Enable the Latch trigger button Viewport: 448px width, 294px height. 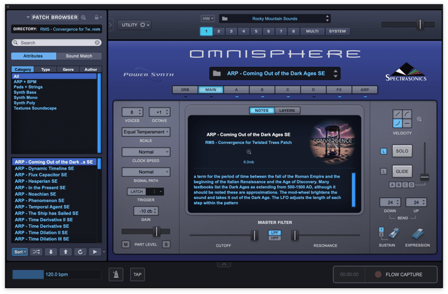(x=137, y=191)
